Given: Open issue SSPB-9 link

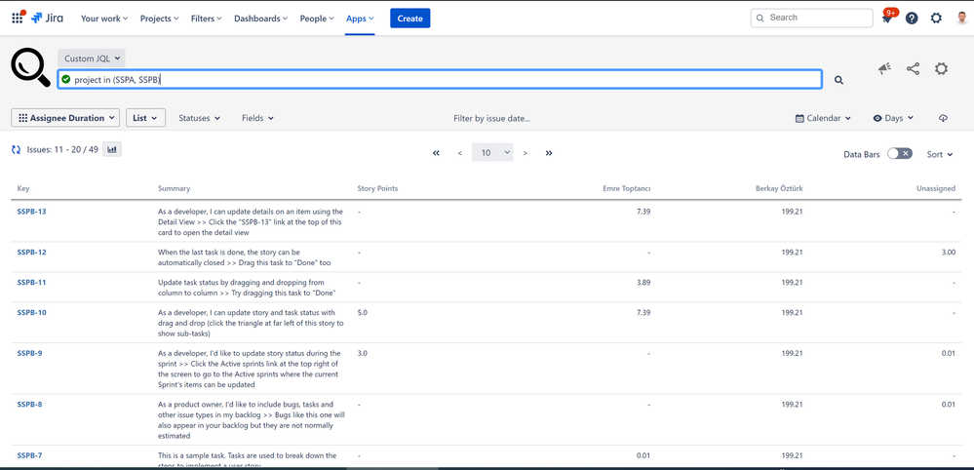Looking at the screenshot, I should click(30, 353).
